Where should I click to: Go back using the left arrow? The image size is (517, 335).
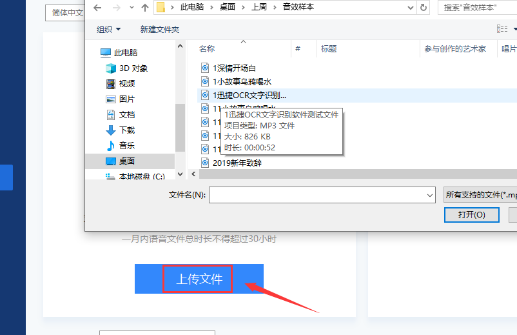(x=97, y=7)
